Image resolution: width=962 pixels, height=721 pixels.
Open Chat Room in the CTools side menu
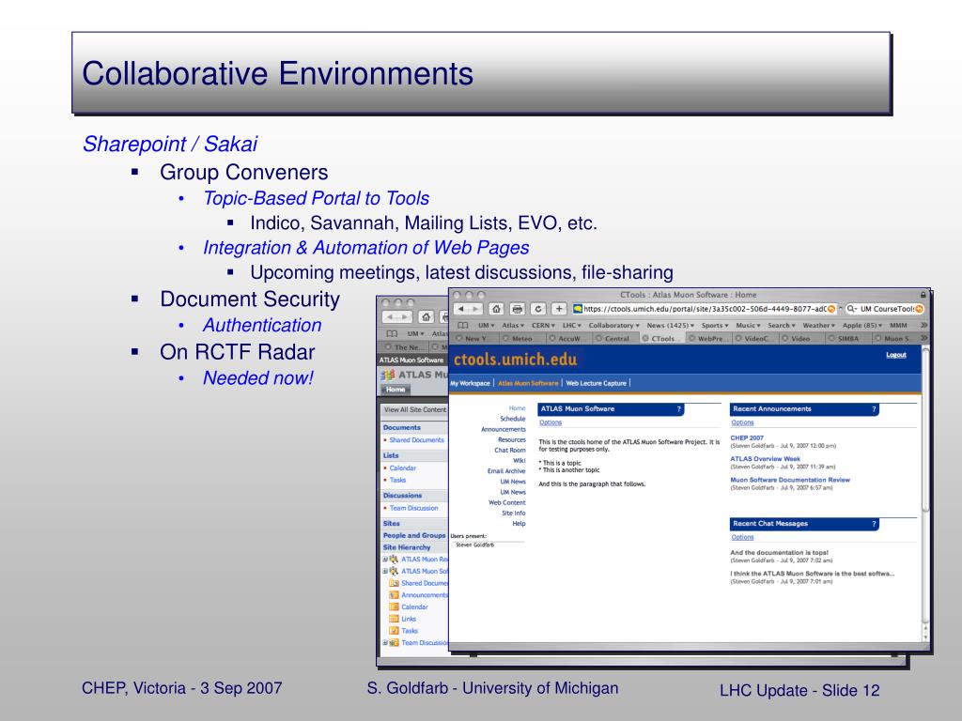pyautogui.click(x=510, y=450)
